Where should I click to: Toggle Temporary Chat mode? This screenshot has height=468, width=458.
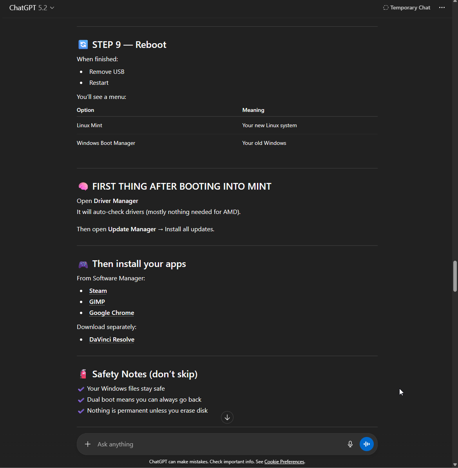[407, 8]
